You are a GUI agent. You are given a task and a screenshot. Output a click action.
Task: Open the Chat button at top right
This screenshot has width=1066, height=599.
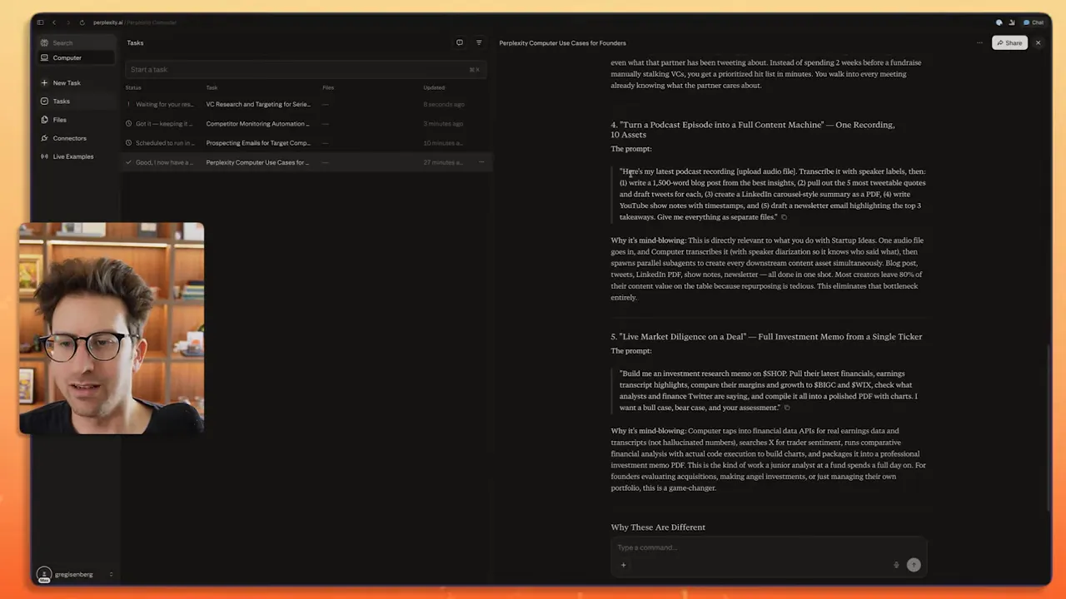pos(1034,22)
